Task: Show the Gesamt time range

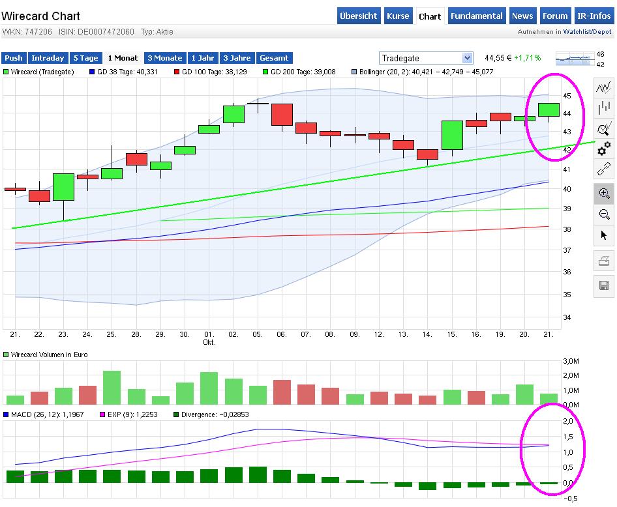Action: click(x=275, y=58)
